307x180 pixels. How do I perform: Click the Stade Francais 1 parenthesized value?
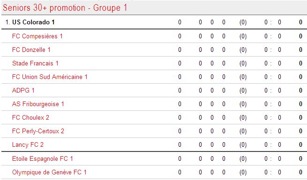(x=243, y=64)
